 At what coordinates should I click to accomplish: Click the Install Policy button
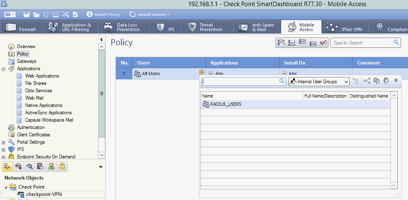point(103,14)
